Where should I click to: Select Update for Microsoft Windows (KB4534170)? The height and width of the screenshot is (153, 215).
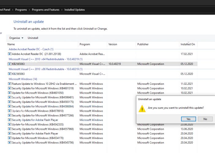coord(102,138)
